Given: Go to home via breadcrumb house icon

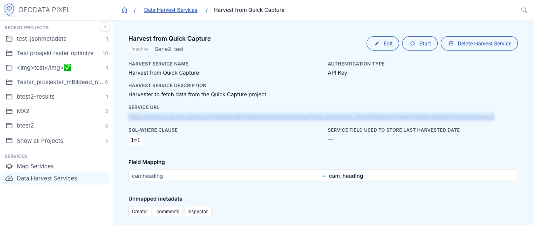Looking at the screenshot, I should point(125,10).
